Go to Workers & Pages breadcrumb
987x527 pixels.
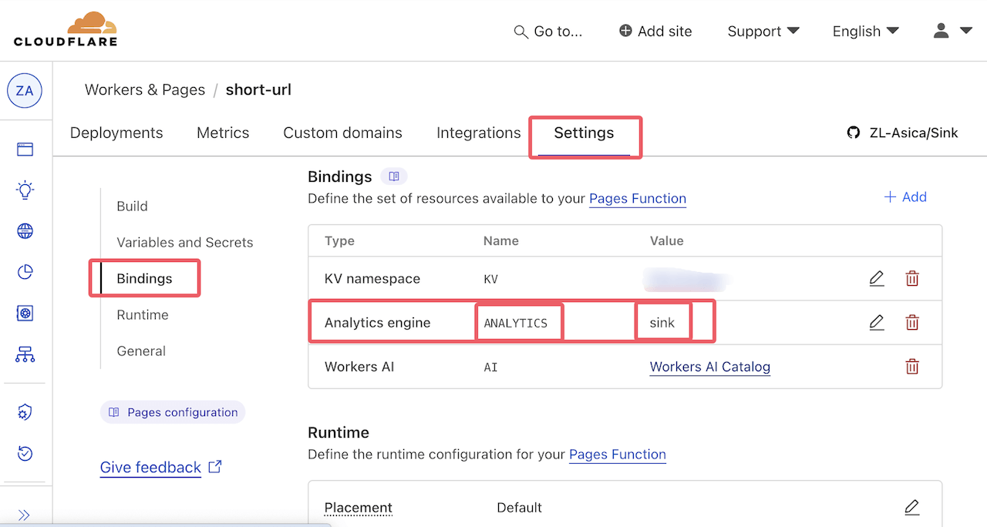click(145, 90)
